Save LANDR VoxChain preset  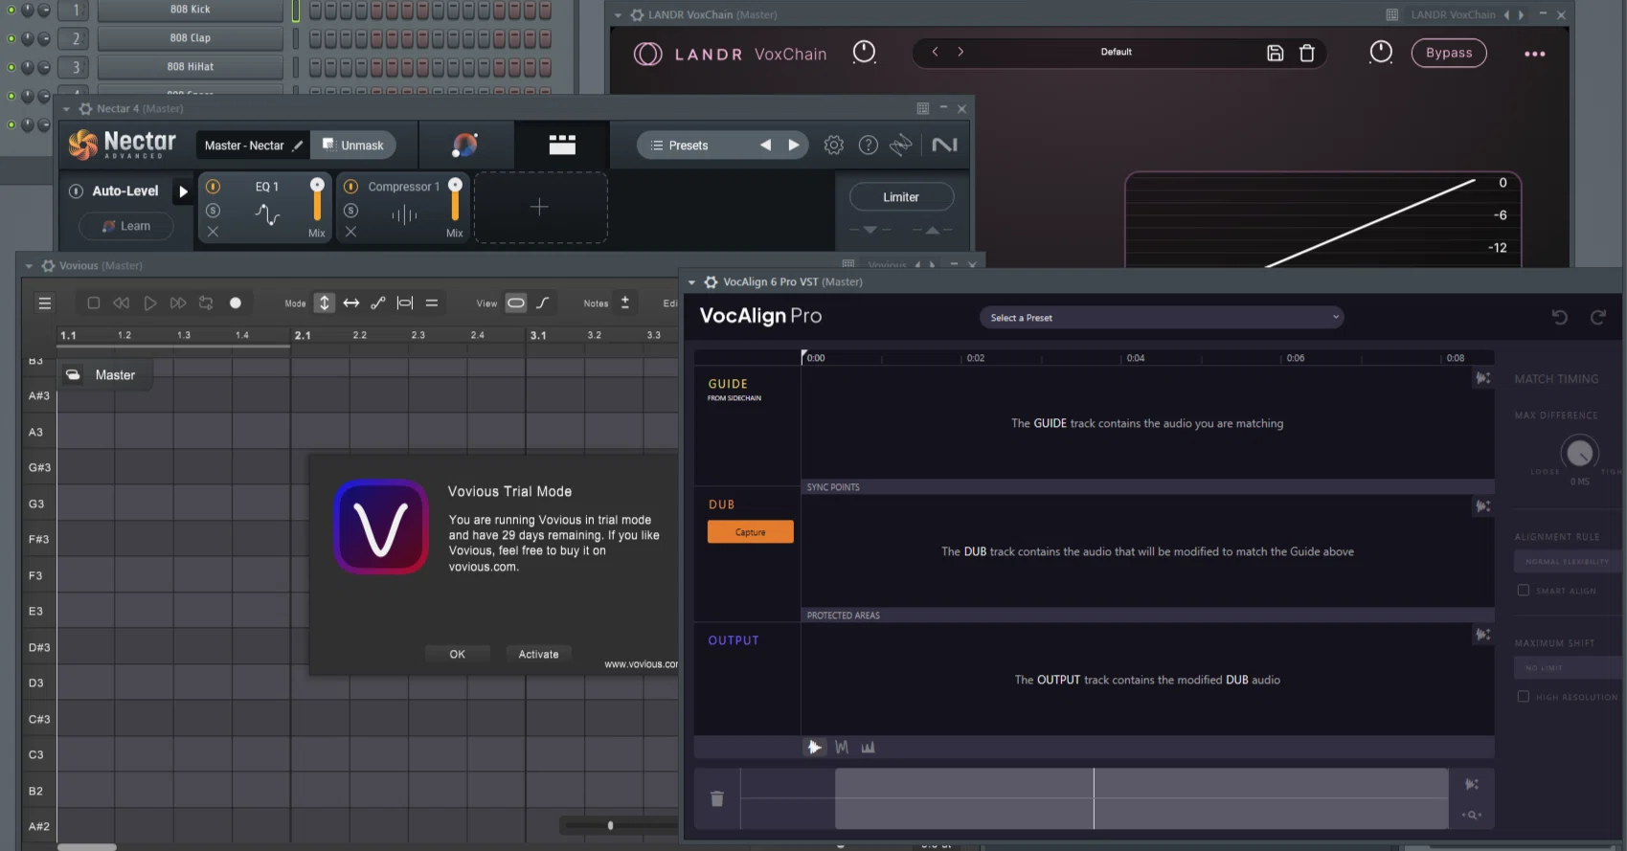pyautogui.click(x=1275, y=53)
